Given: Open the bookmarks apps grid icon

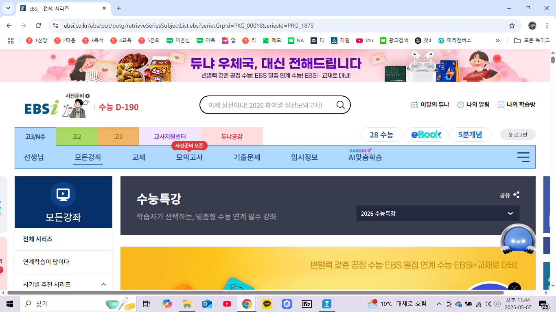Looking at the screenshot, I should [x=11, y=40].
